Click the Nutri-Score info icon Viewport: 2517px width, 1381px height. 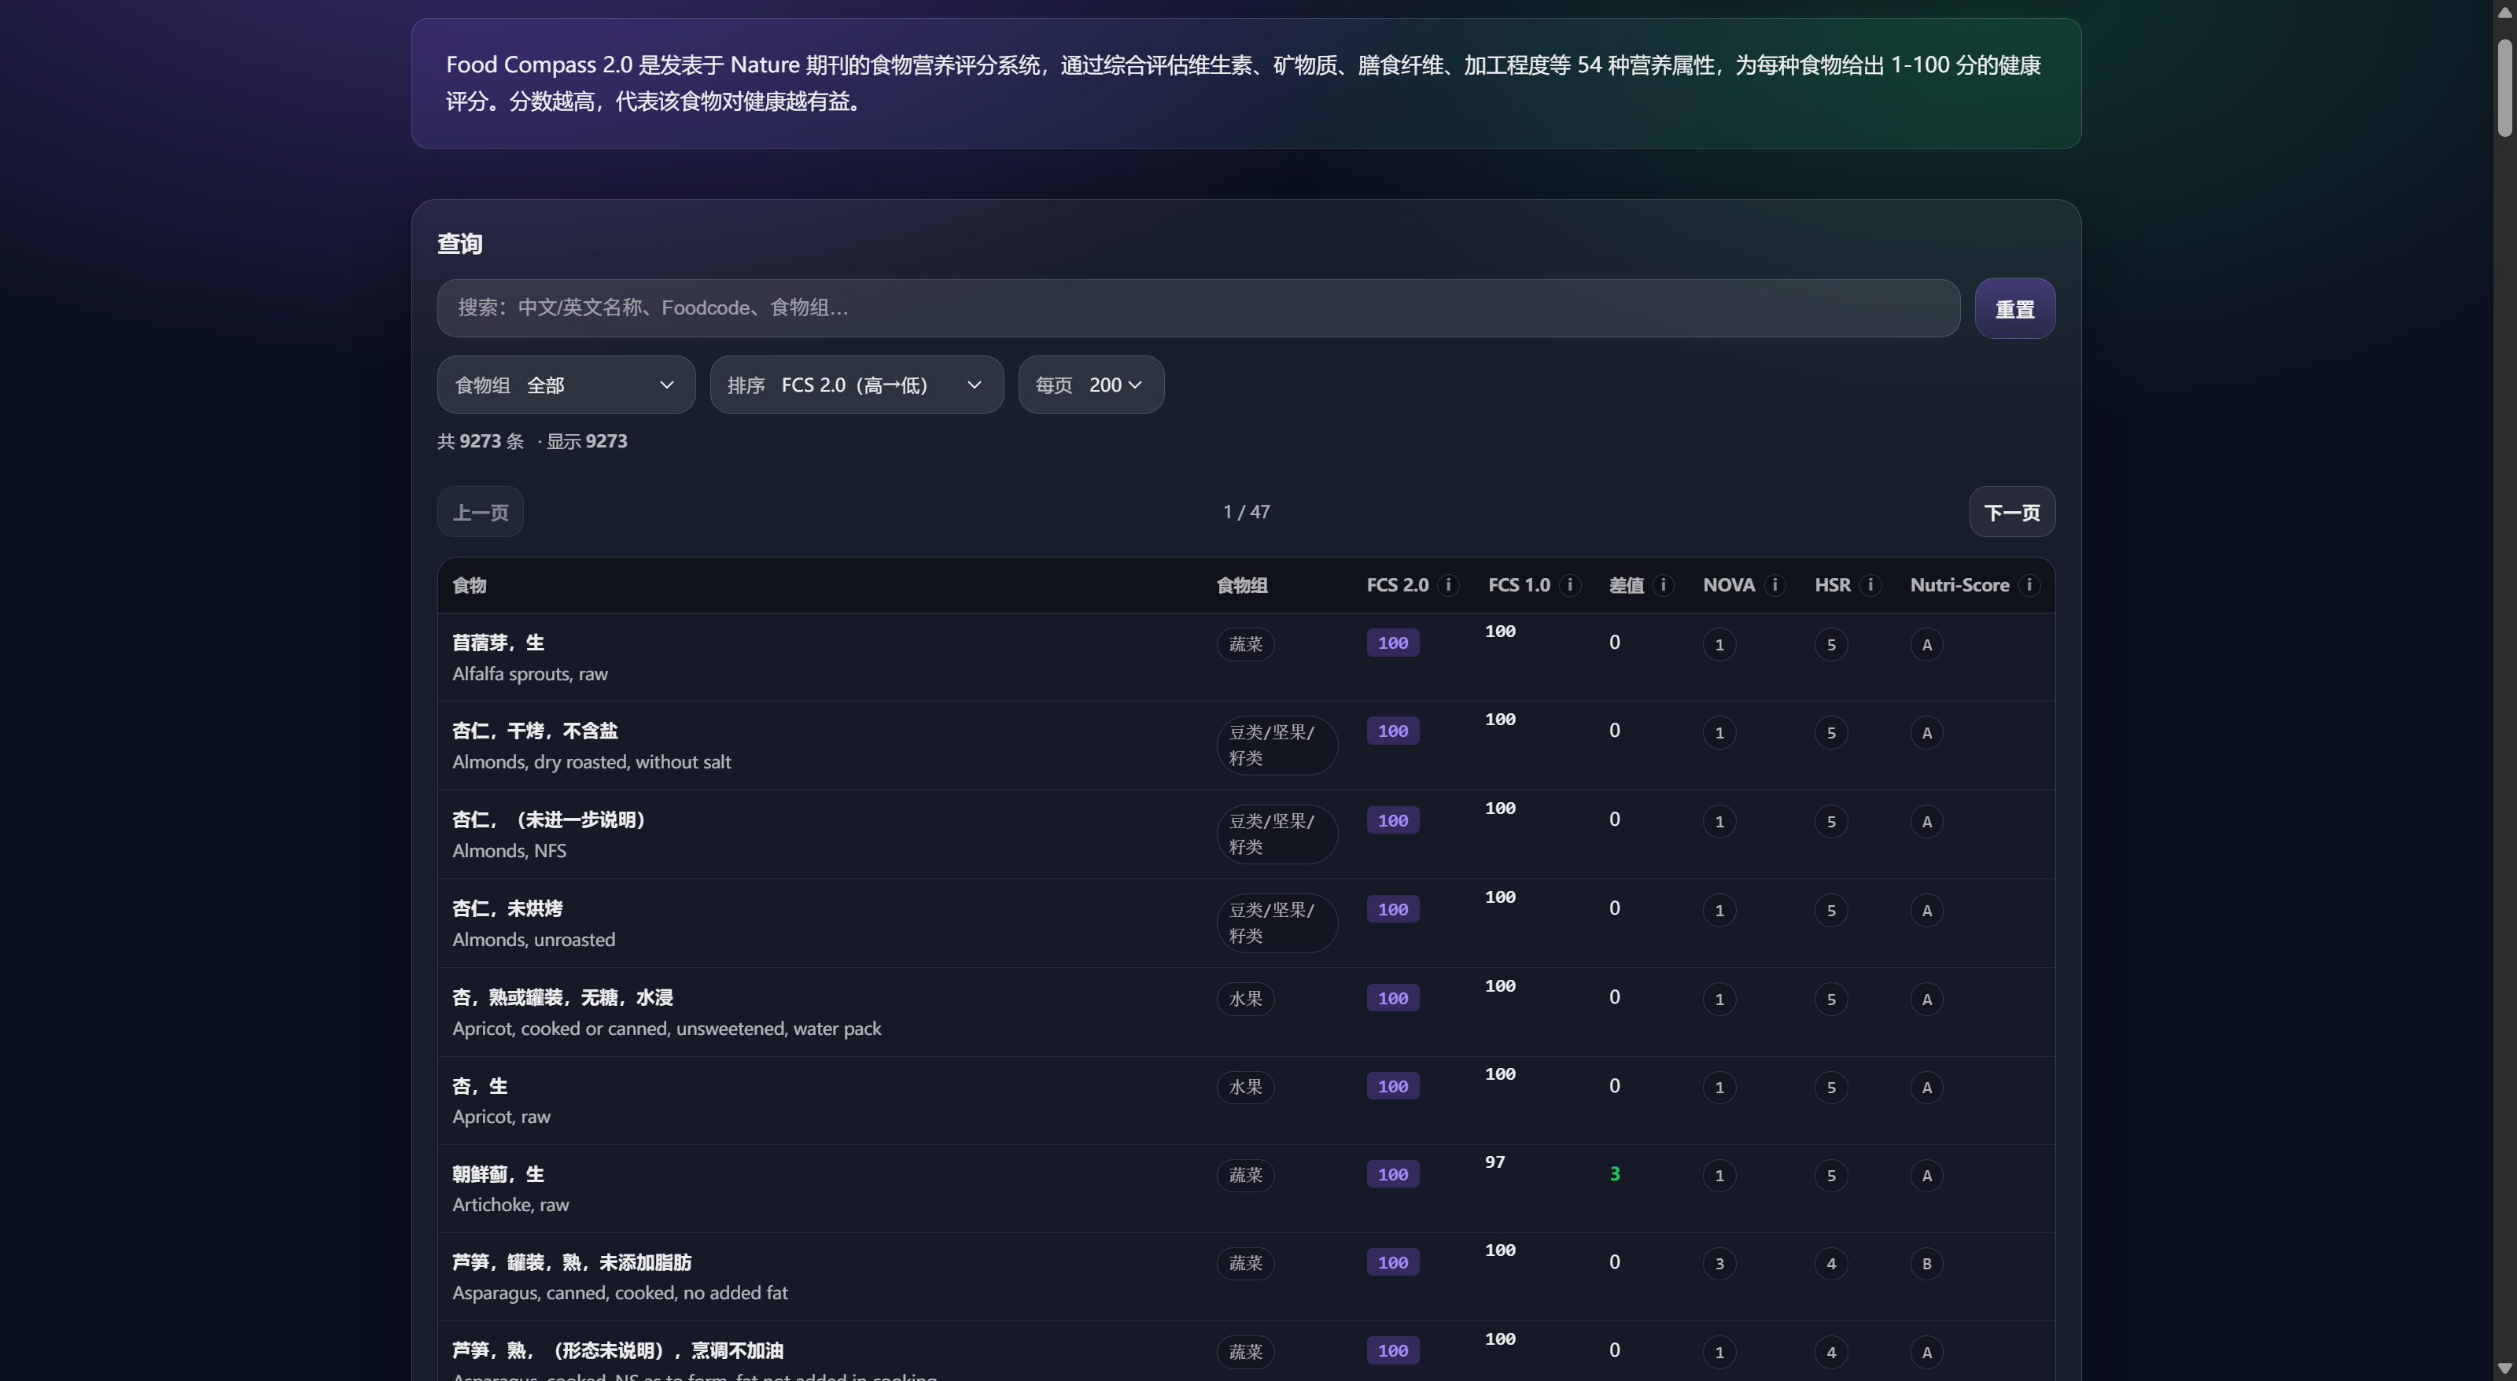click(x=2029, y=585)
